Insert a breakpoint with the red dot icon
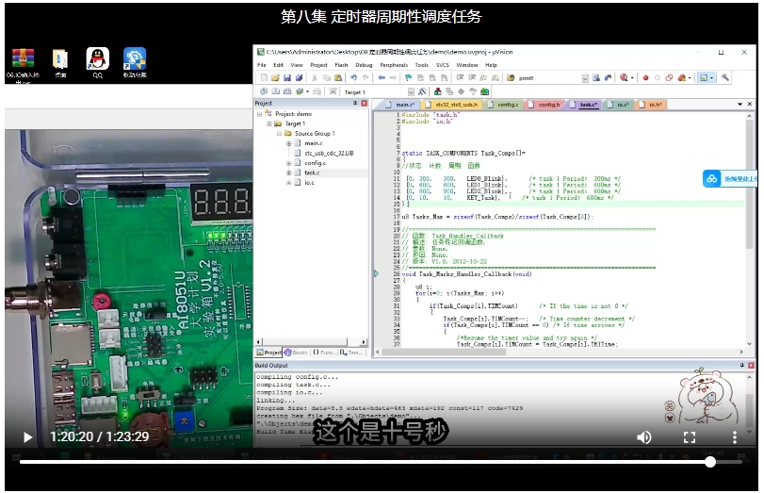 (x=645, y=77)
